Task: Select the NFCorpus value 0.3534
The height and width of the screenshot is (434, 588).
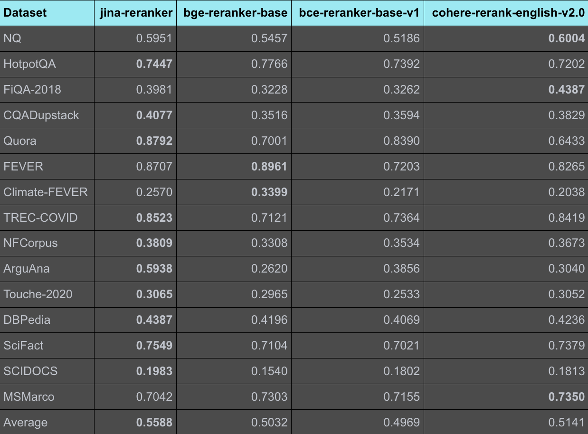Action: [402, 243]
